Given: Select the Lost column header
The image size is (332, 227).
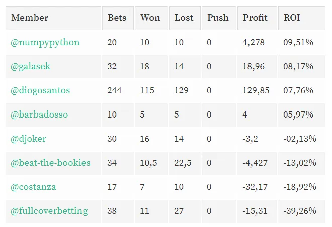Looking at the screenshot, I should click(185, 18).
